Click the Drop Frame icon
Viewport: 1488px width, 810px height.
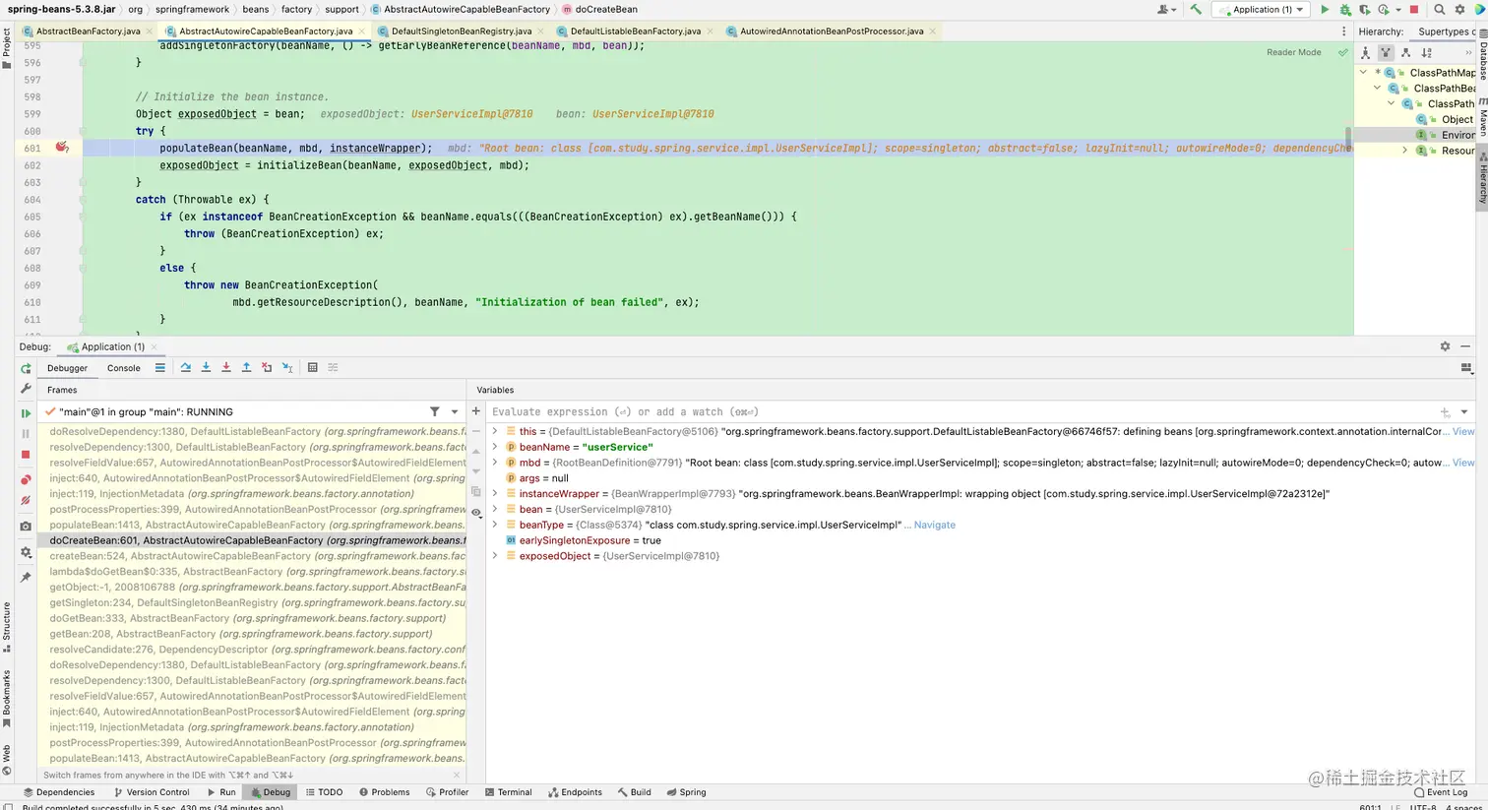click(267, 367)
